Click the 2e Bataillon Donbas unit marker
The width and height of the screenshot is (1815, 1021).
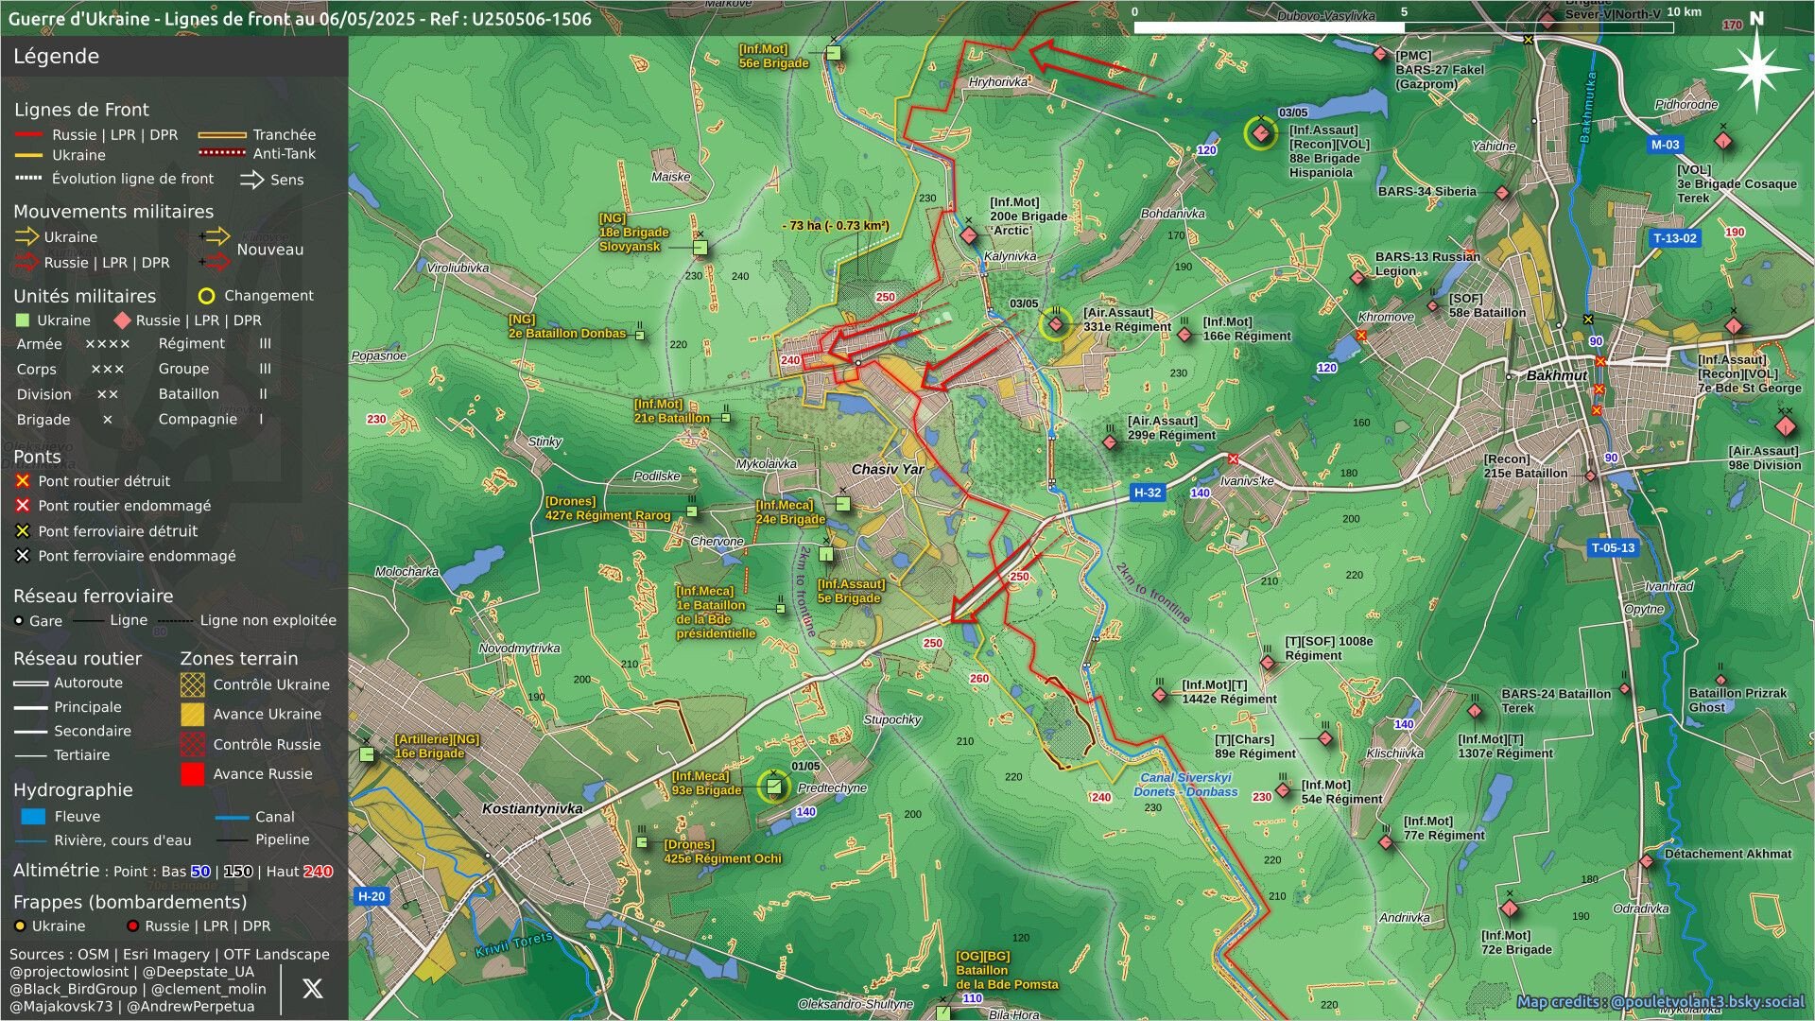pyautogui.click(x=640, y=334)
